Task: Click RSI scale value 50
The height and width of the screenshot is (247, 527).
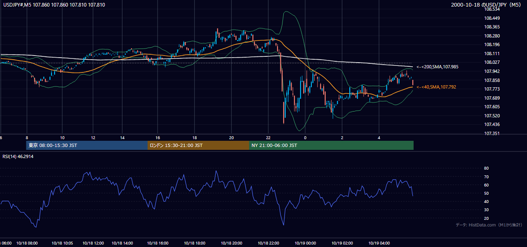Action: point(486,193)
